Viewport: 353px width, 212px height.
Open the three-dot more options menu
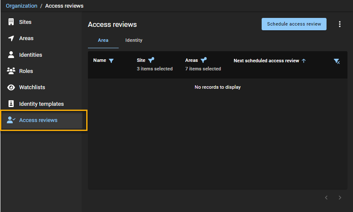point(340,24)
